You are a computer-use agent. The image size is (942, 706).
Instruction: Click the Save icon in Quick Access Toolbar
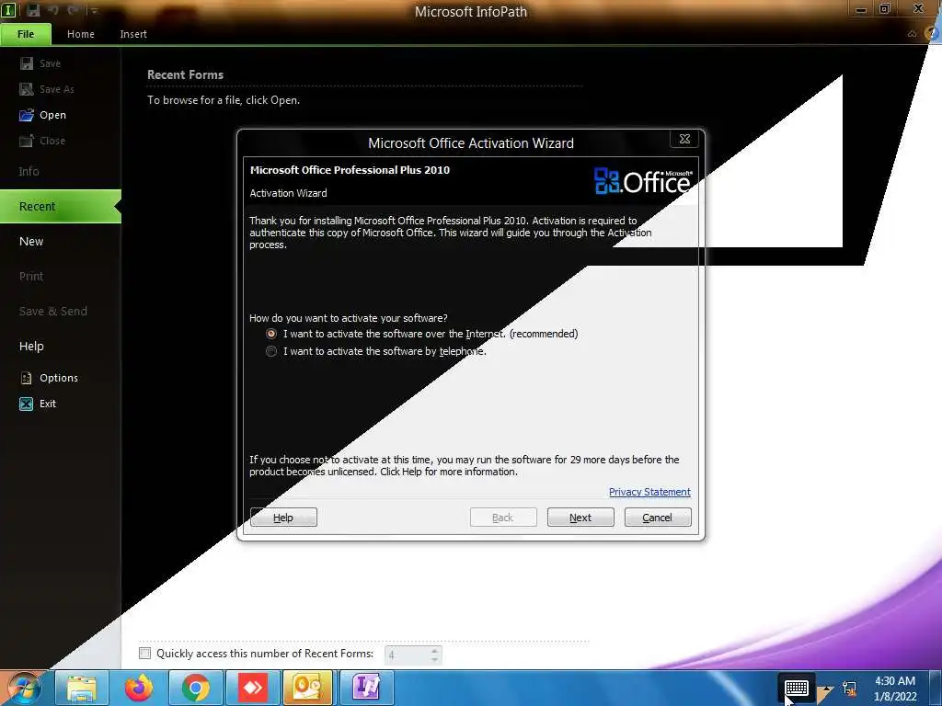pos(33,10)
